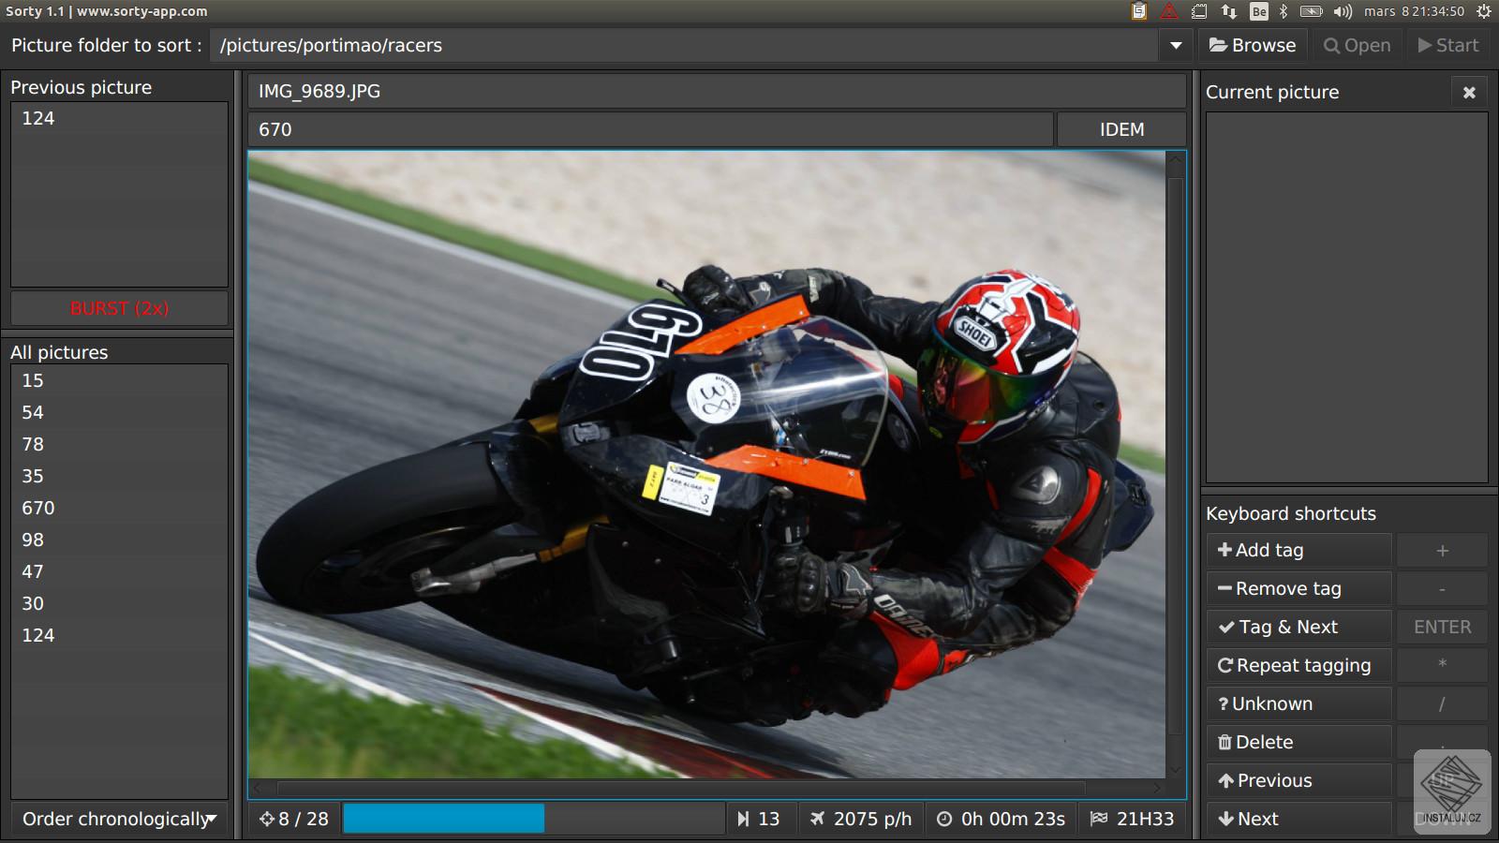Click the remaining pictures counter 13
The width and height of the screenshot is (1499, 843).
point(761,819)
